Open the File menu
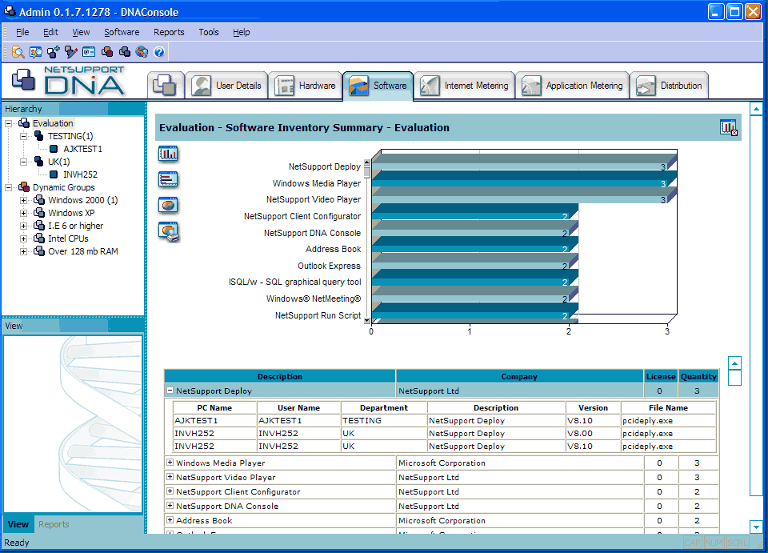 [x=22, y=32]
